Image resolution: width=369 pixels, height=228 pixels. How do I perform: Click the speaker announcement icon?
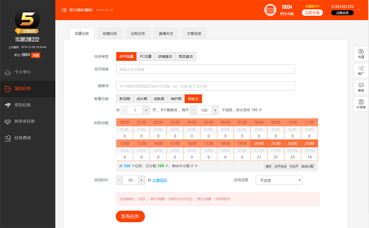point(64,10)
